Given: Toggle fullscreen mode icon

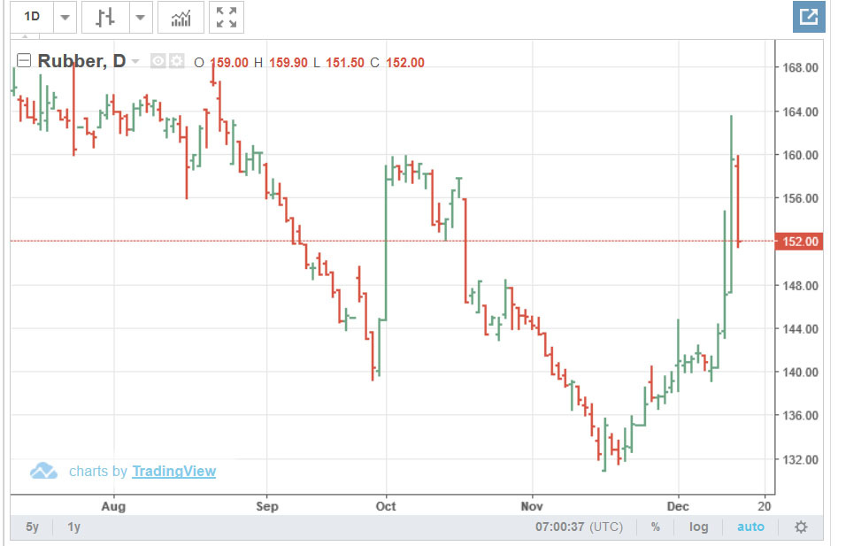Looking at the screenshot, I should pos(227,17).
